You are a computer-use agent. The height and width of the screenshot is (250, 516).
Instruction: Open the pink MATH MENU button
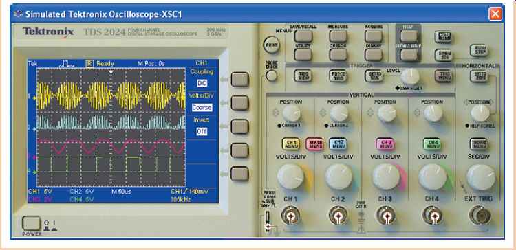coord(314,144)
